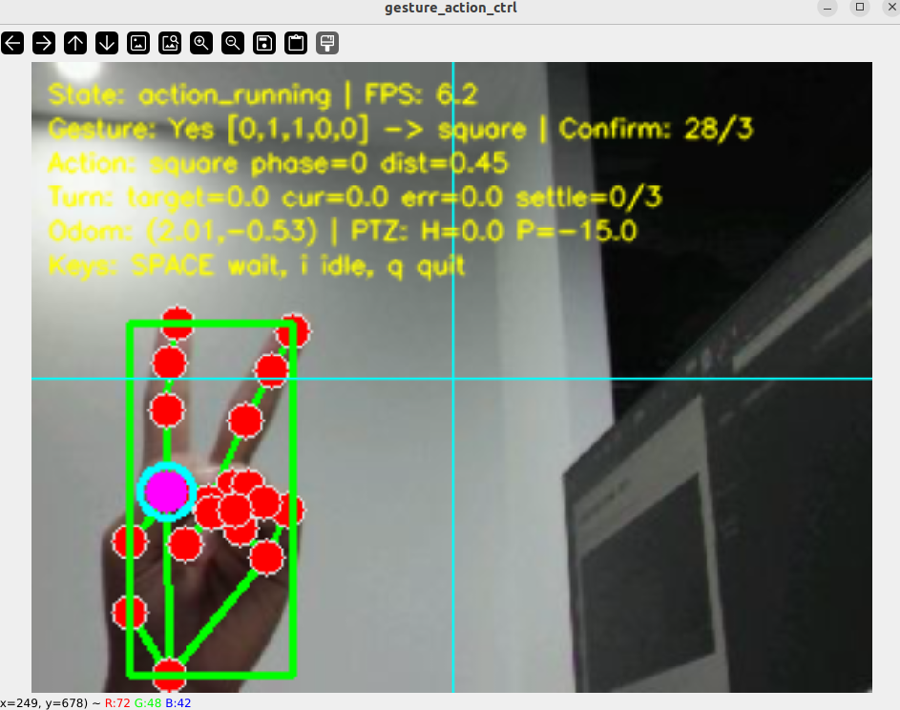Click the green G:48 value in status bar
The width and height of the screenshot is (900, 710).
(x=148, y=703)
